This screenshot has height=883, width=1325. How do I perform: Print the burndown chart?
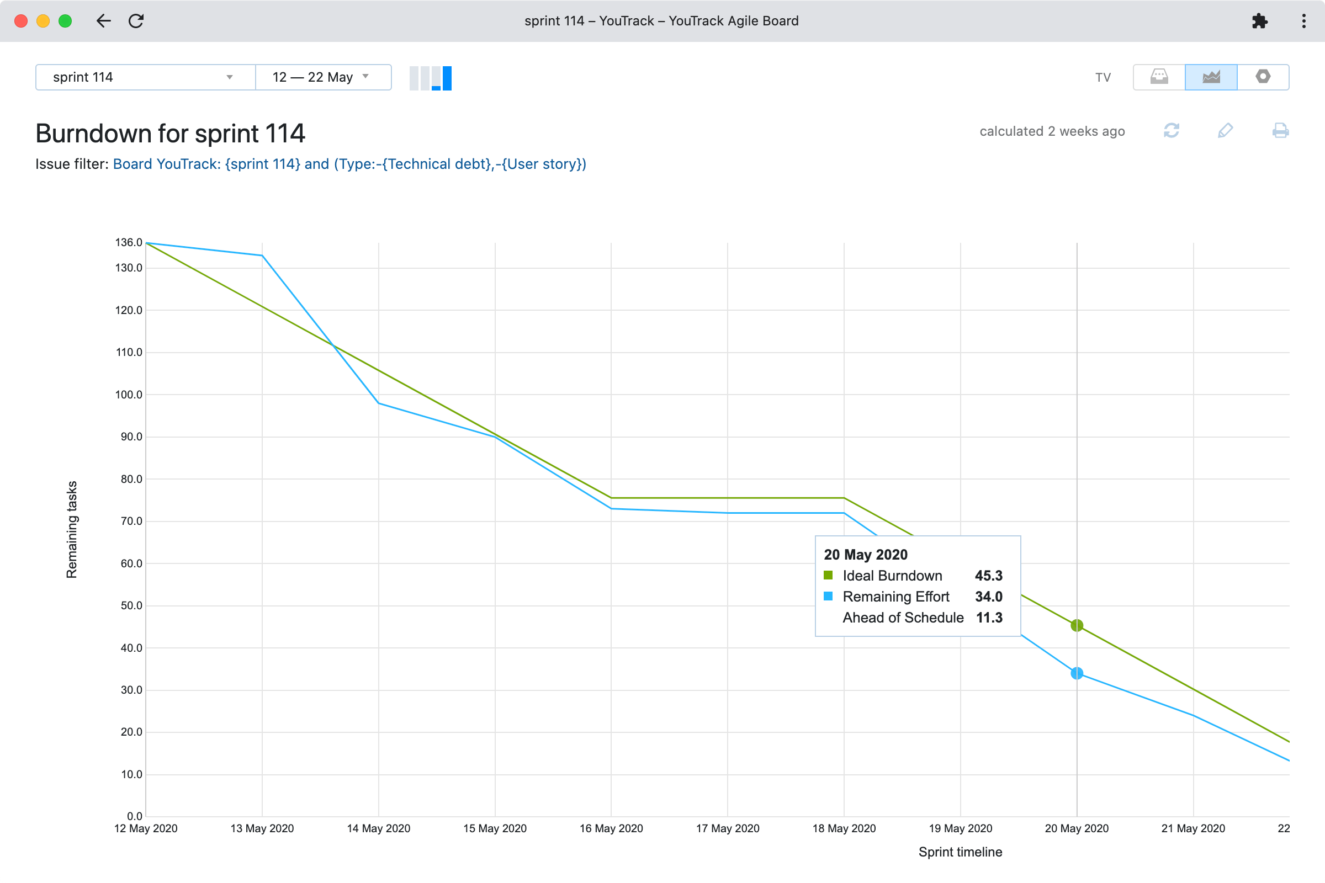click(x=1280, y=131)
